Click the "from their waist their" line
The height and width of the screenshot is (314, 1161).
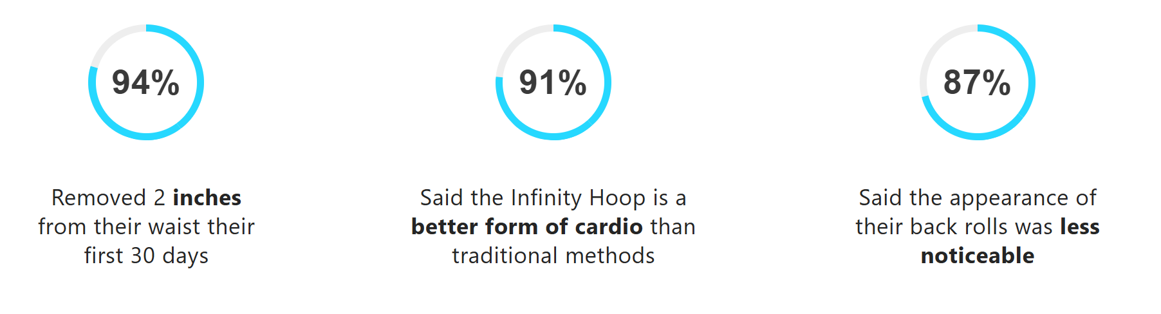[146, 226]
